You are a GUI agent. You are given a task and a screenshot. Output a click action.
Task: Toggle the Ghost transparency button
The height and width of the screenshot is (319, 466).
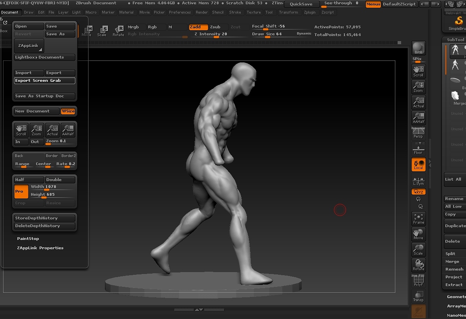418,312
